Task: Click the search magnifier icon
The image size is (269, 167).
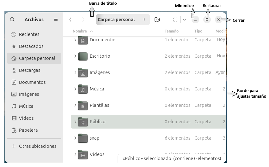Action: [x=12, y=20]
